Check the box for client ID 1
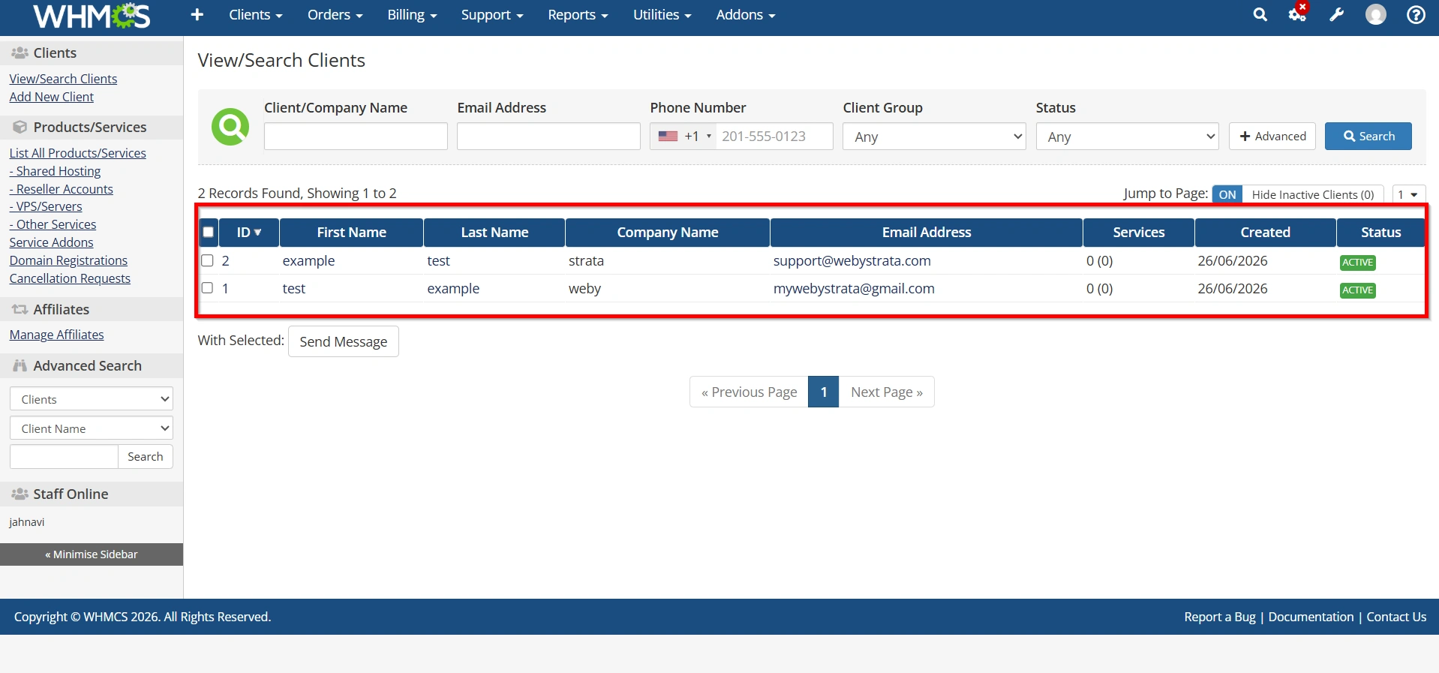 208,288
